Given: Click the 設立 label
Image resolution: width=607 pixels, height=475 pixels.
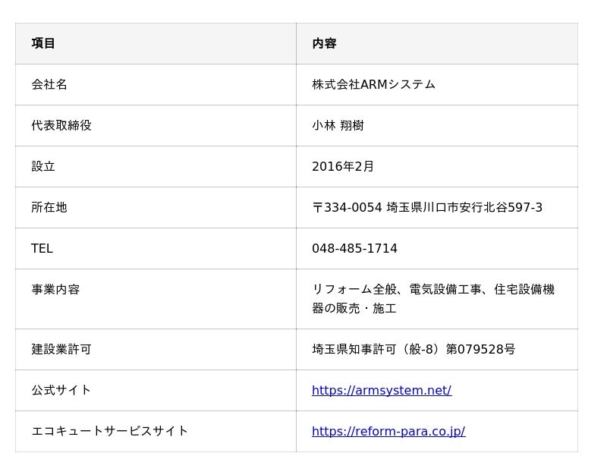Looking at the screenshot, I should pyautogui.click(x=43, y=166).
